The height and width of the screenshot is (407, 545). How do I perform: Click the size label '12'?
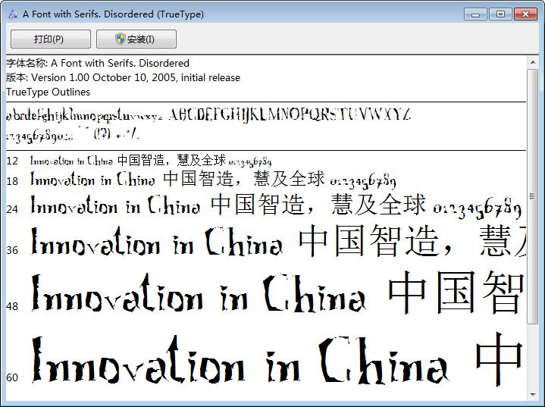pos(12,161)
